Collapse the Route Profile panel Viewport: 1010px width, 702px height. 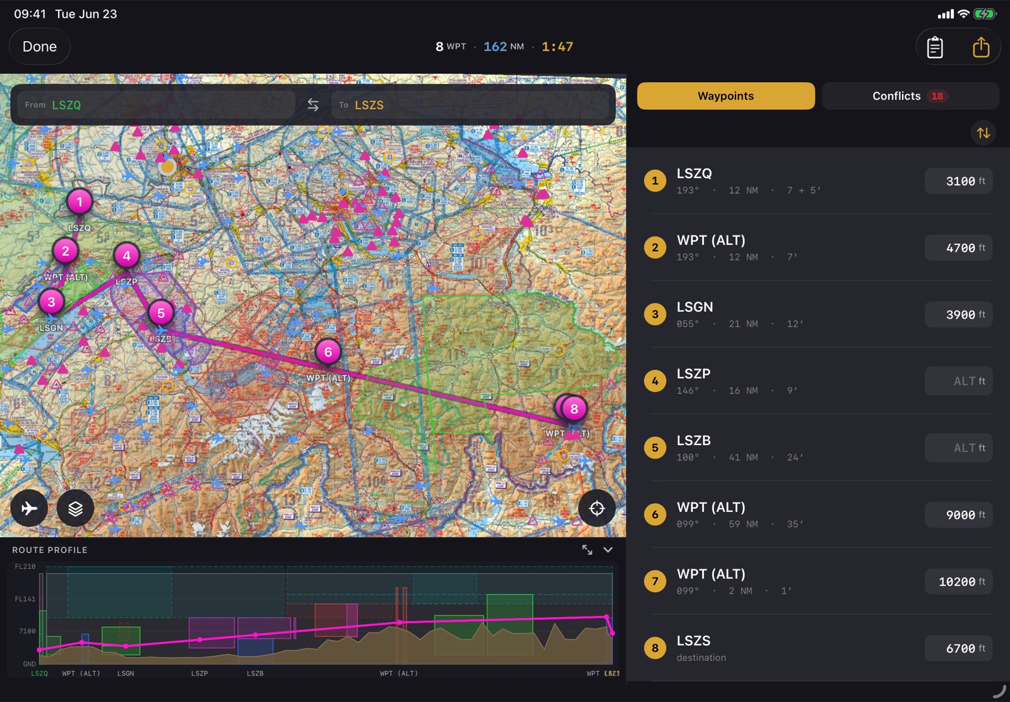coord(608,550)
